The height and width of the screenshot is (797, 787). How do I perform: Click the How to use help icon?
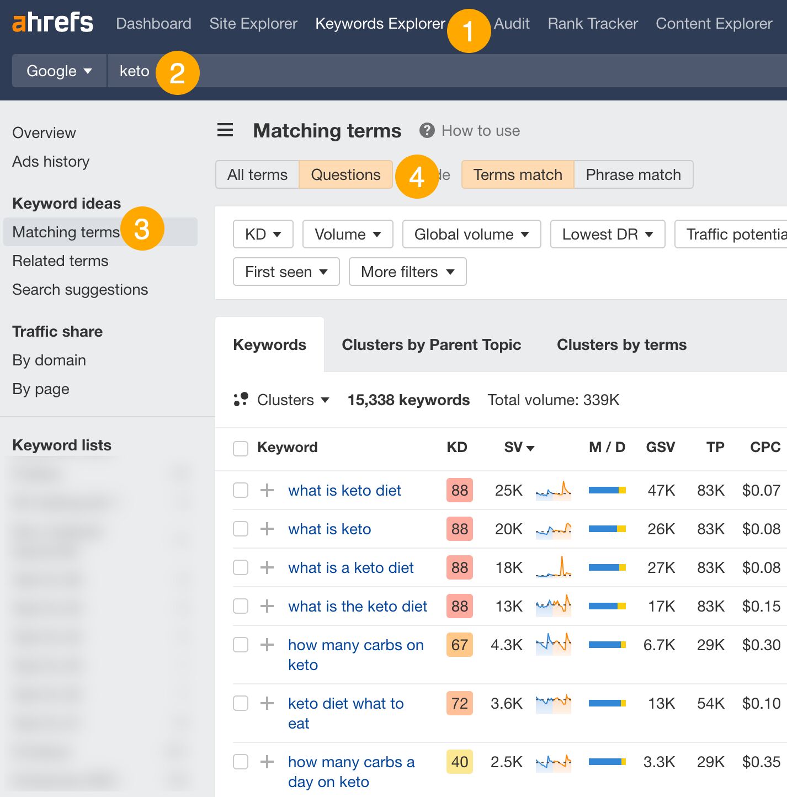pyautogui.click(x=426, y=130)
